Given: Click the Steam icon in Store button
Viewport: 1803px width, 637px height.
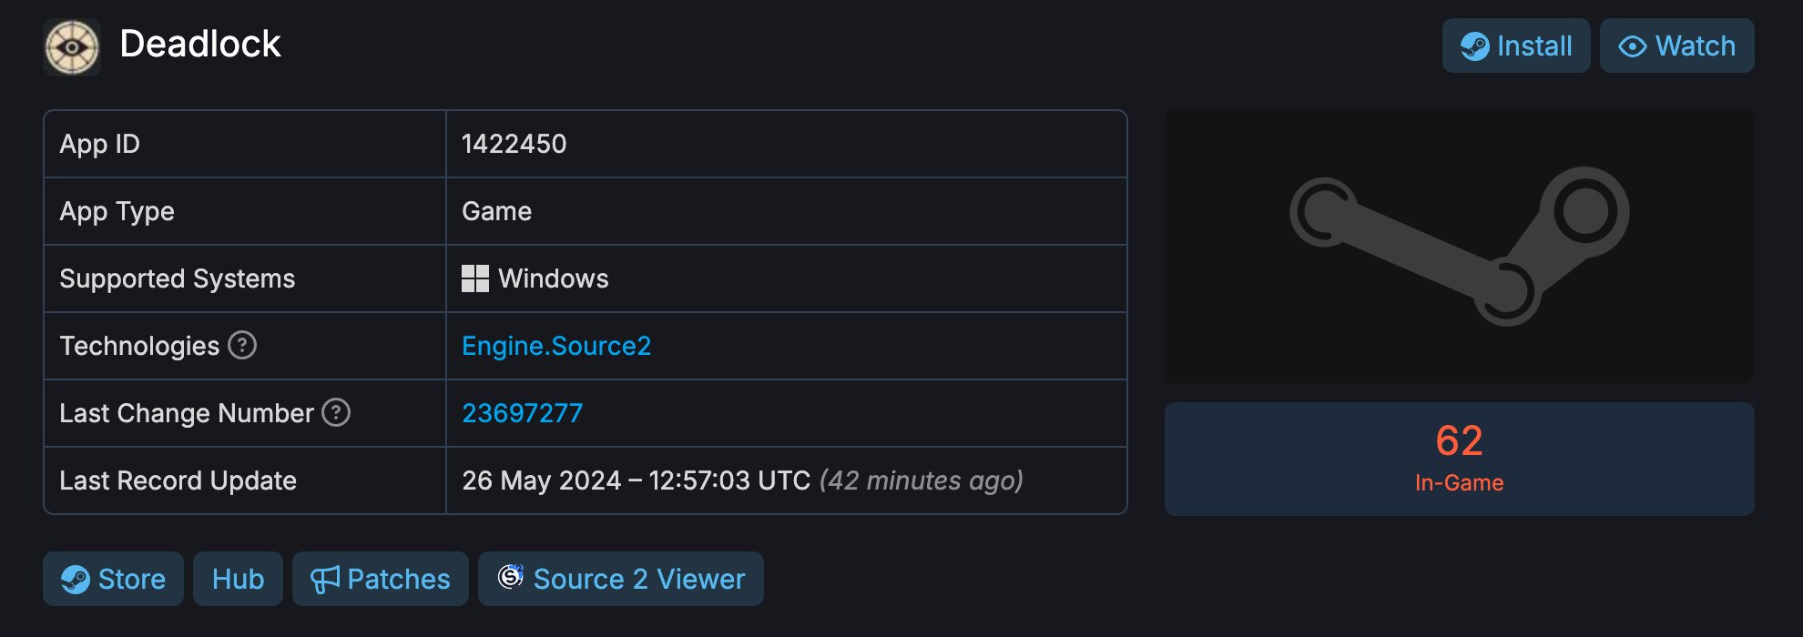Looking at the screenshot, I should click(76, 580).
